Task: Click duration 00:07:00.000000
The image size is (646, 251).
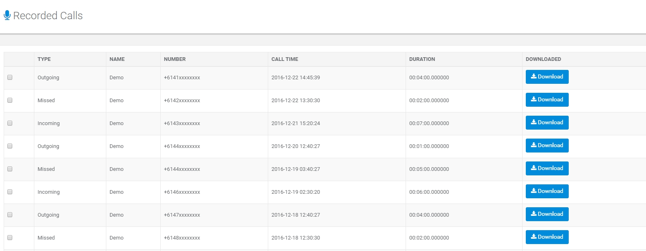Action: tap(429, 123)
